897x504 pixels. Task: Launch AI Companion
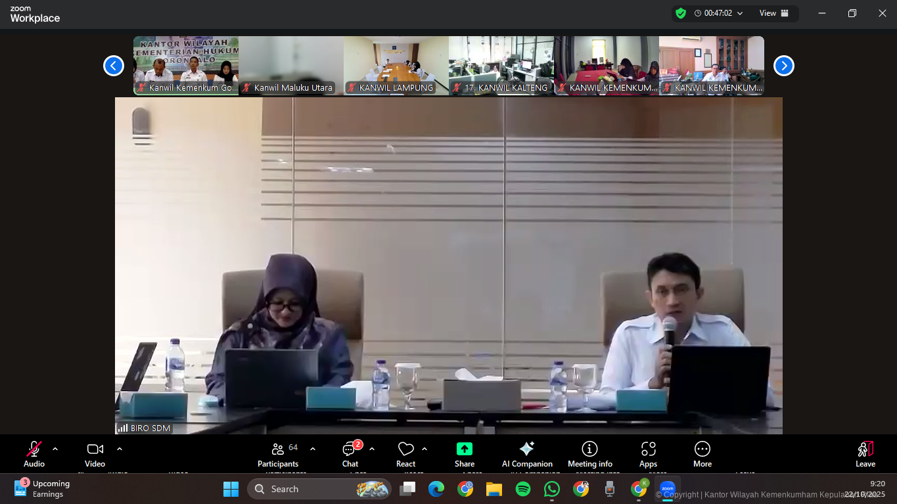(x=526, y=453)
